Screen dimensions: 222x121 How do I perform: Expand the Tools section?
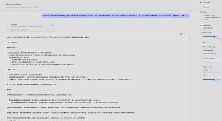(x=201, y=43)
